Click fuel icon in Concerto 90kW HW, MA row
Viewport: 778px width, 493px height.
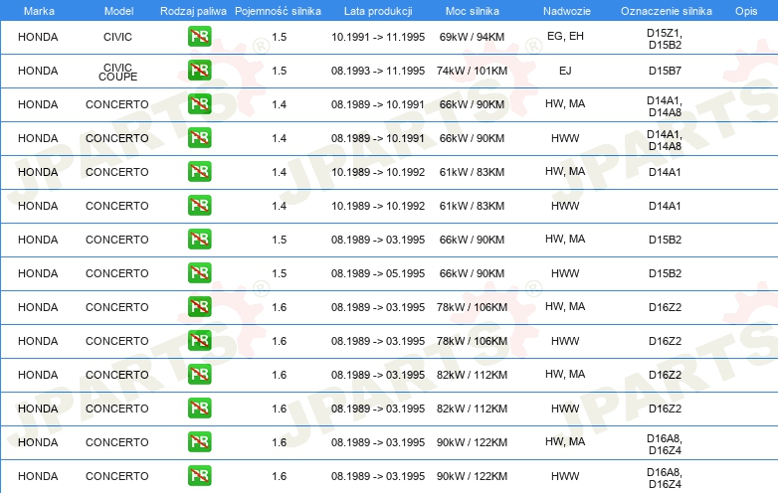pyautogui.click(x=199, y=442)
